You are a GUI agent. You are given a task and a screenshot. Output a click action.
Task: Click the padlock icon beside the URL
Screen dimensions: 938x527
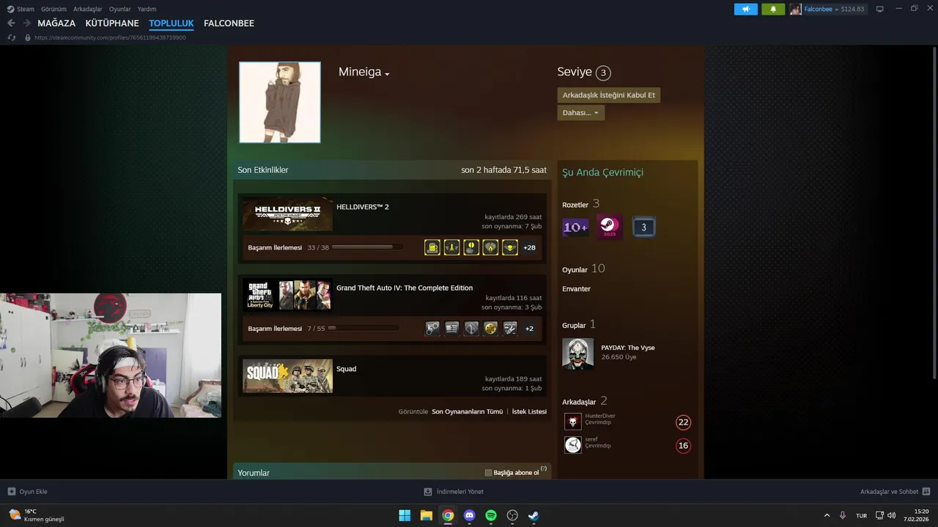28,37
